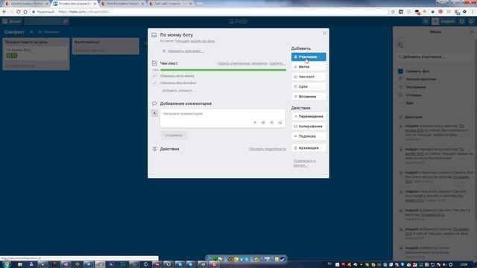Click the card title По моему боту
The image size is (477, 268).
click(177, 35)
